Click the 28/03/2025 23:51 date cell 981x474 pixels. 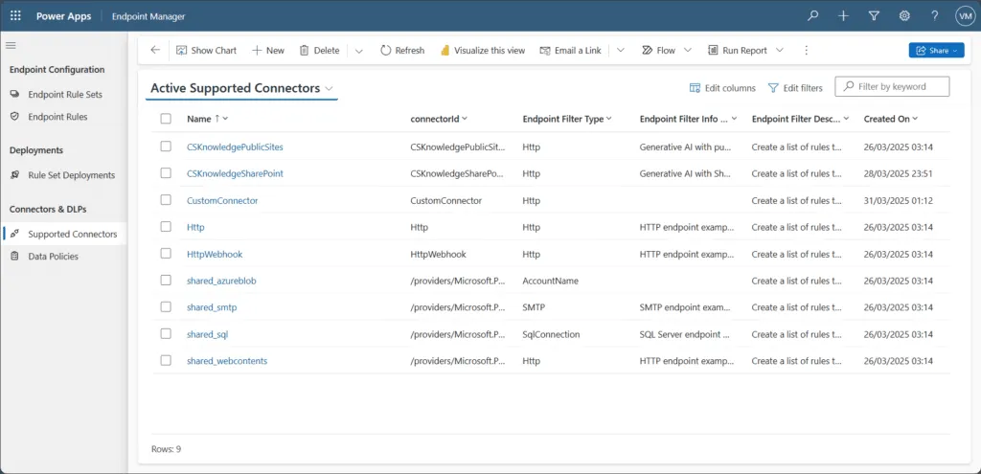[899, 174]
